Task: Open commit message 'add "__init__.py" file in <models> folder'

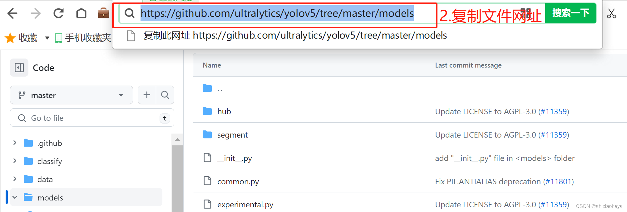Action: coord(505,158)
